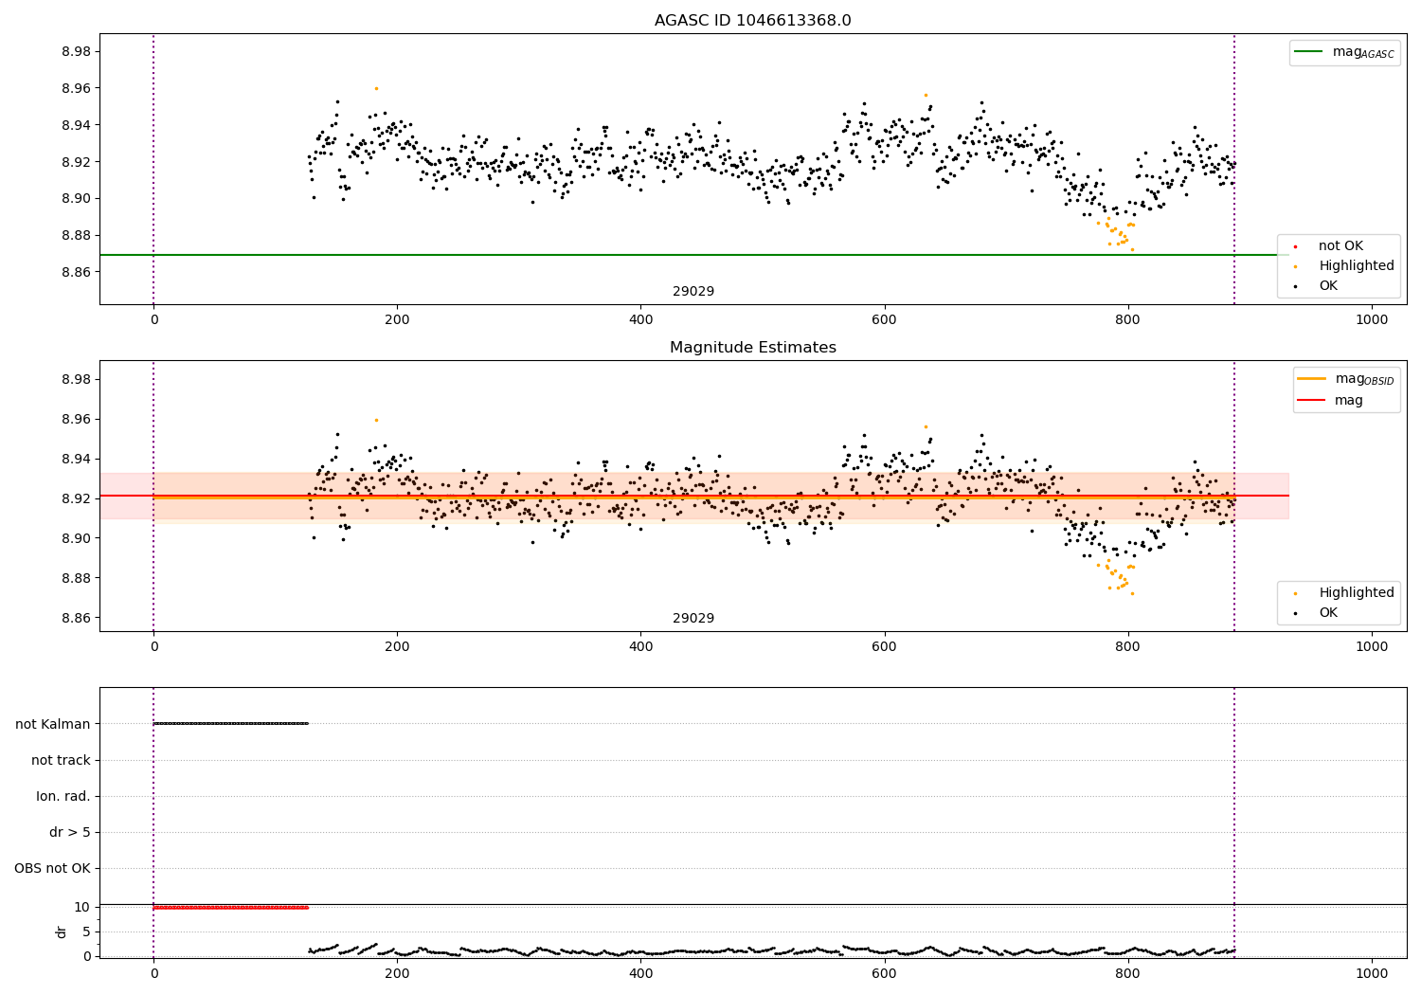This screenshot has height=995, width=1421.
Task: Click the red line sample beside 'mag' legend entry
Action: [1311, 401]
